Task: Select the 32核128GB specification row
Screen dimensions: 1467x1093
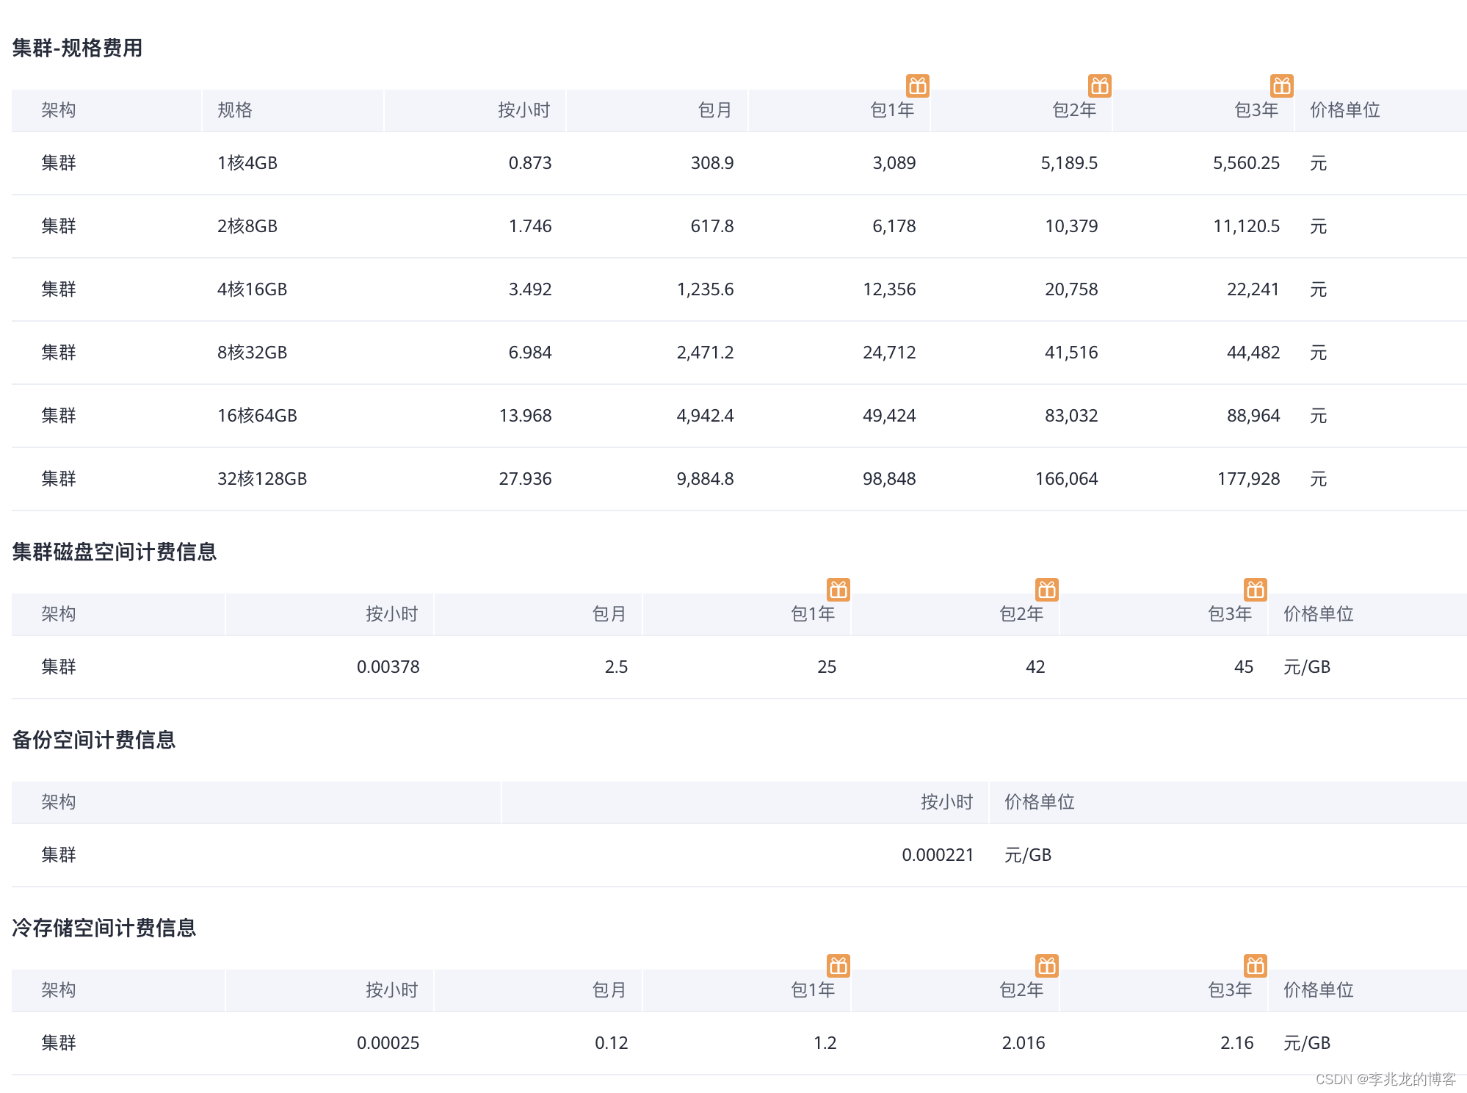Action: tap(262, 479)
